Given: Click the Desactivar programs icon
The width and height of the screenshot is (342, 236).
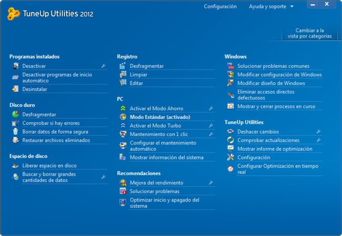Looking at the screenshot, I should coord(15,66).
